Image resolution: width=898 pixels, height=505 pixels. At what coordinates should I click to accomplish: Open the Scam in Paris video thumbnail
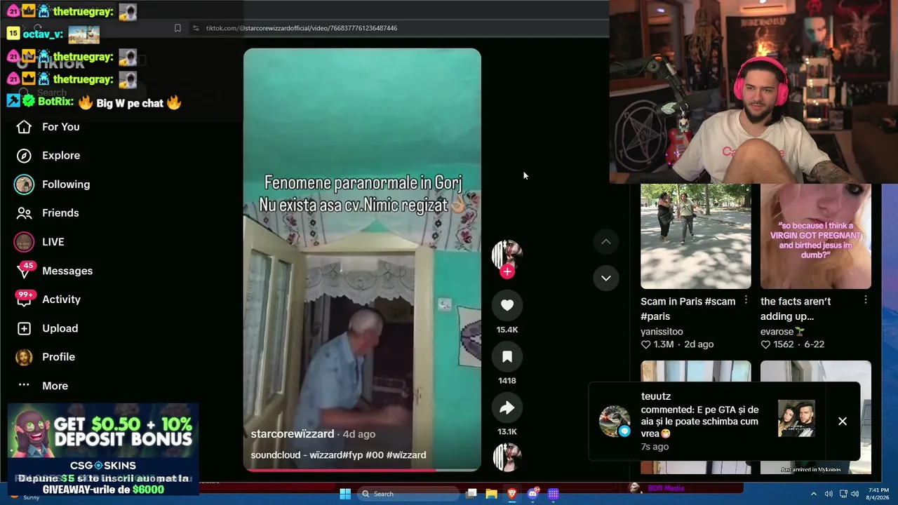coord(695,236)
